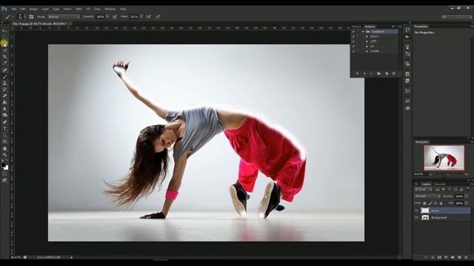The image size is (474, 266).
Task: Toggle checkmark for the UP action
Action: click(353, 46)
